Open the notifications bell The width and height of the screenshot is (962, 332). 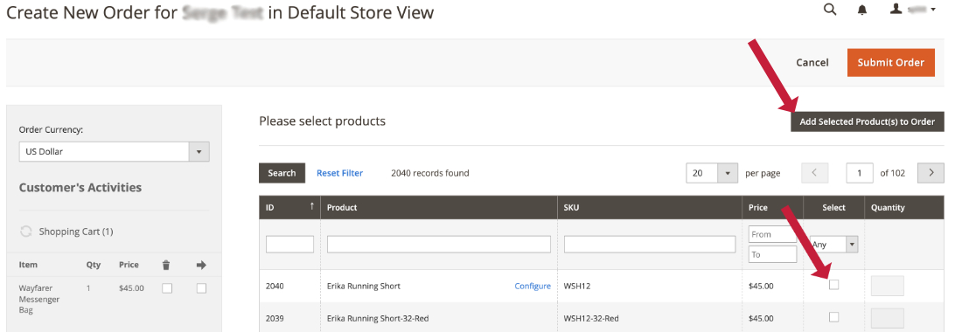(x=862, y=10)
